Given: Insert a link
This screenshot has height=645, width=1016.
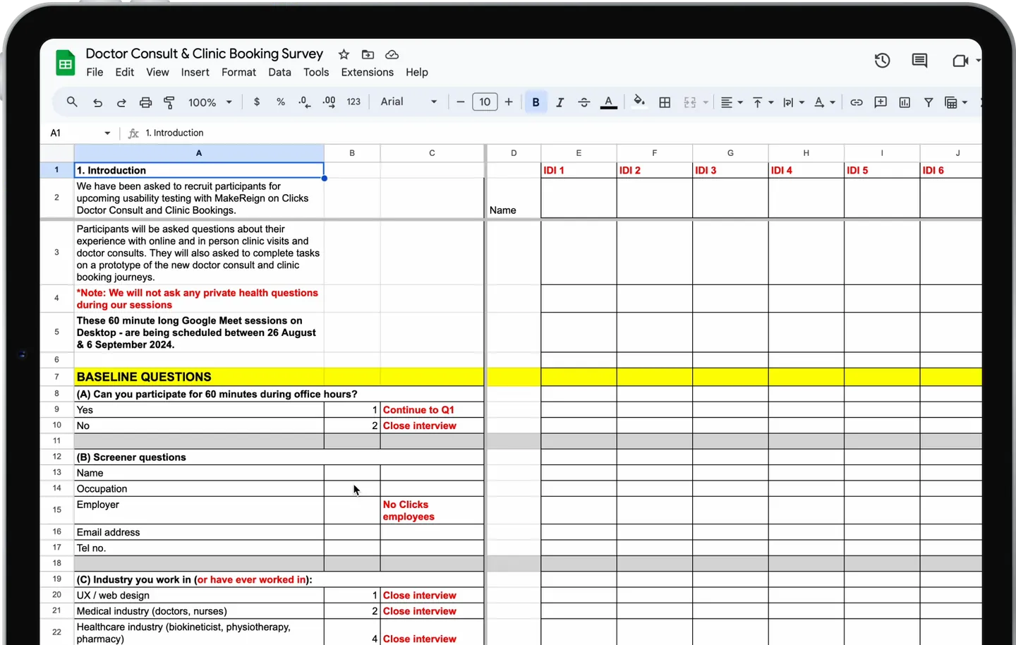Looking at the screenshot, I should tap(857, 102).
